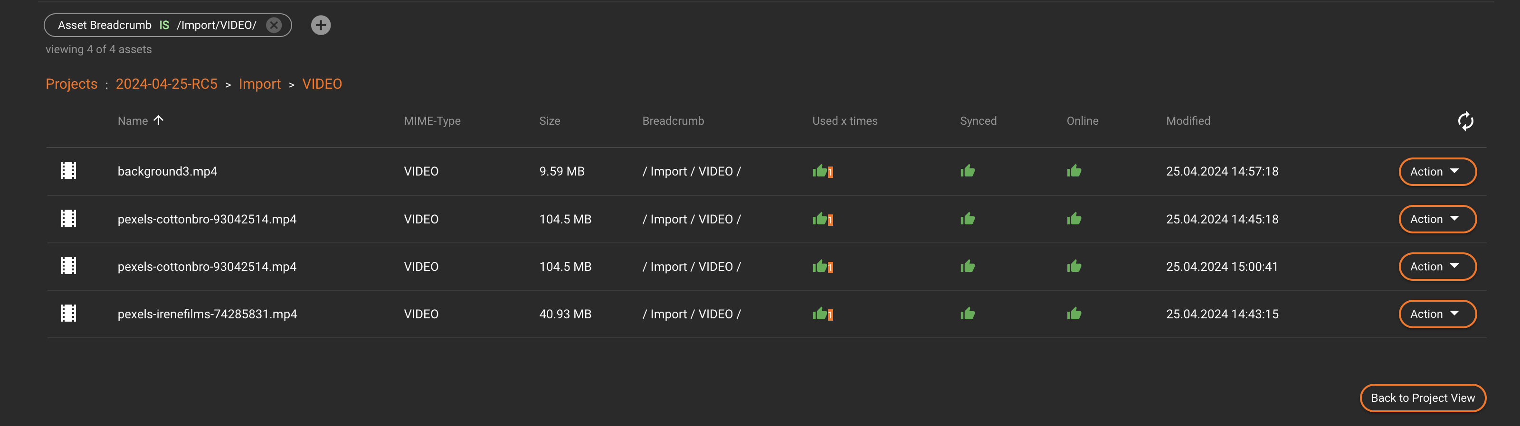This screenshot has width=1520, height=426.
Task: Expand the Action menu for the 14:45:18 asset
Action: coord(1437,219)
